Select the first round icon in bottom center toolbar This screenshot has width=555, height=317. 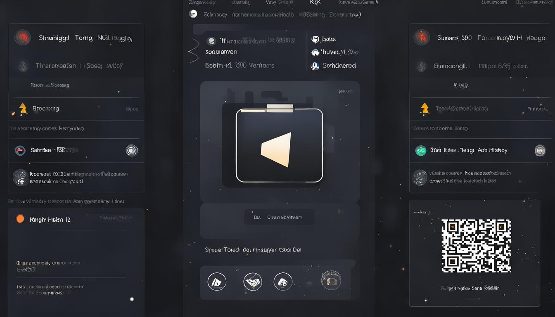217,282
